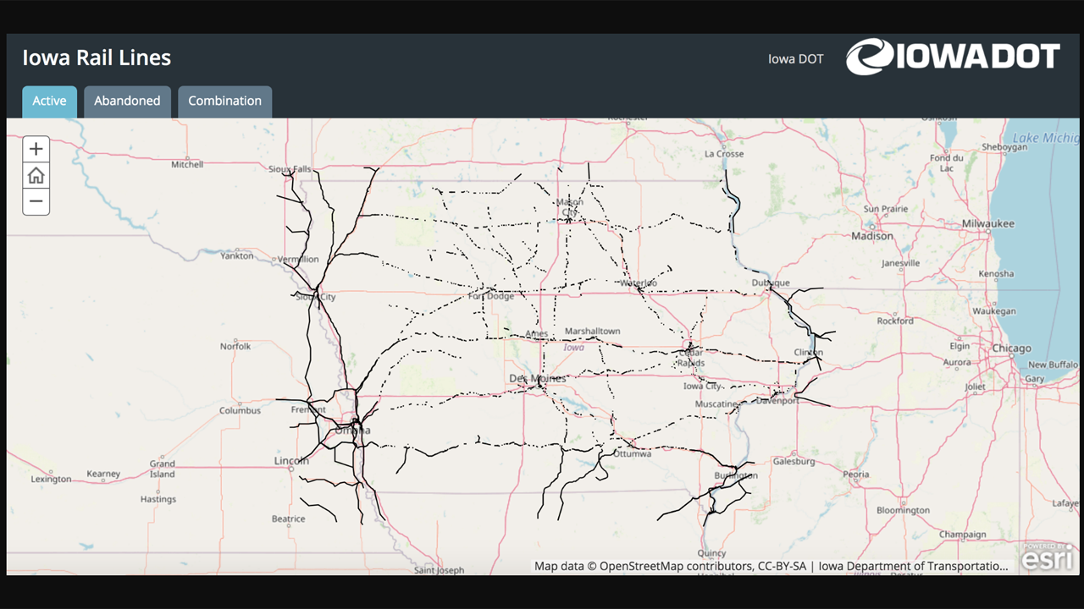Click the Madison city label
Image resolution: width=1084 pixels, height=609 pixels.
(872, 236)
